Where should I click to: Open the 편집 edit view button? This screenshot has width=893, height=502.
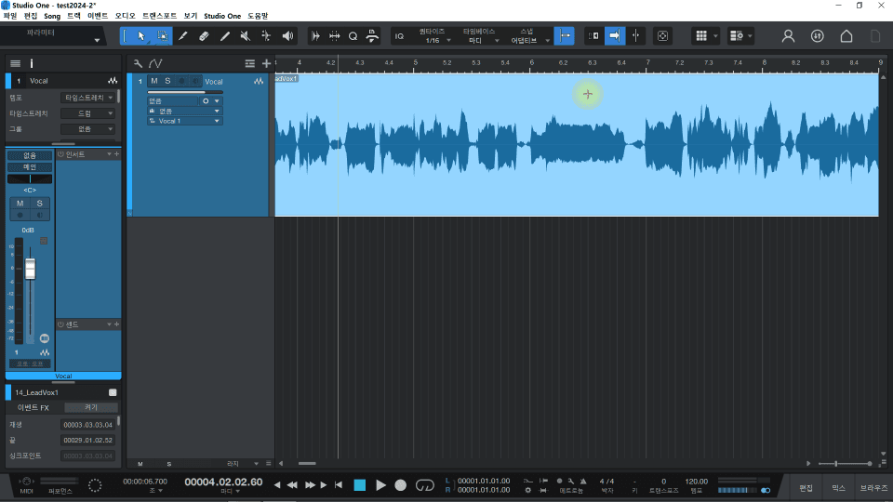click(x=806, y=488)
